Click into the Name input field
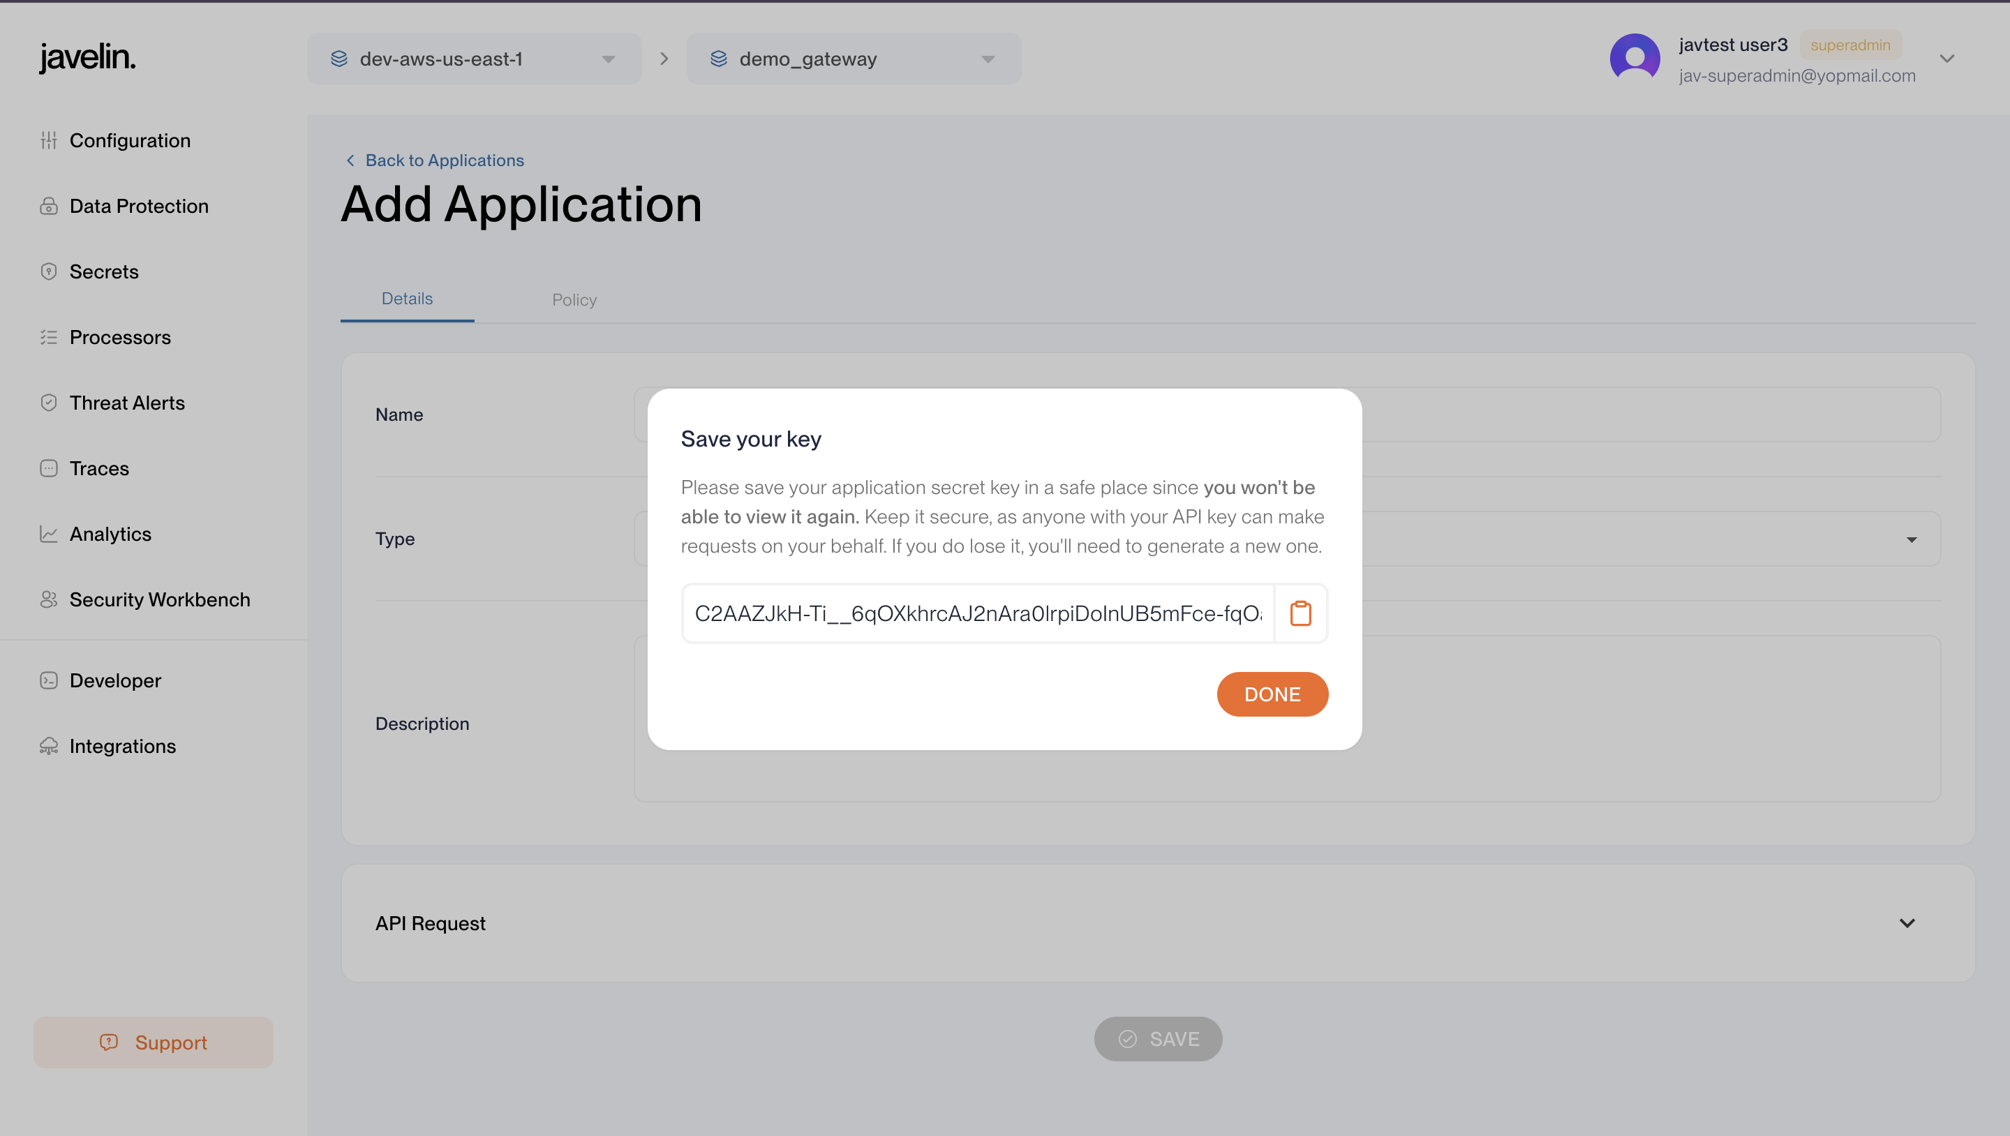2010x1136 pixels. click(x=1288, y=414)
